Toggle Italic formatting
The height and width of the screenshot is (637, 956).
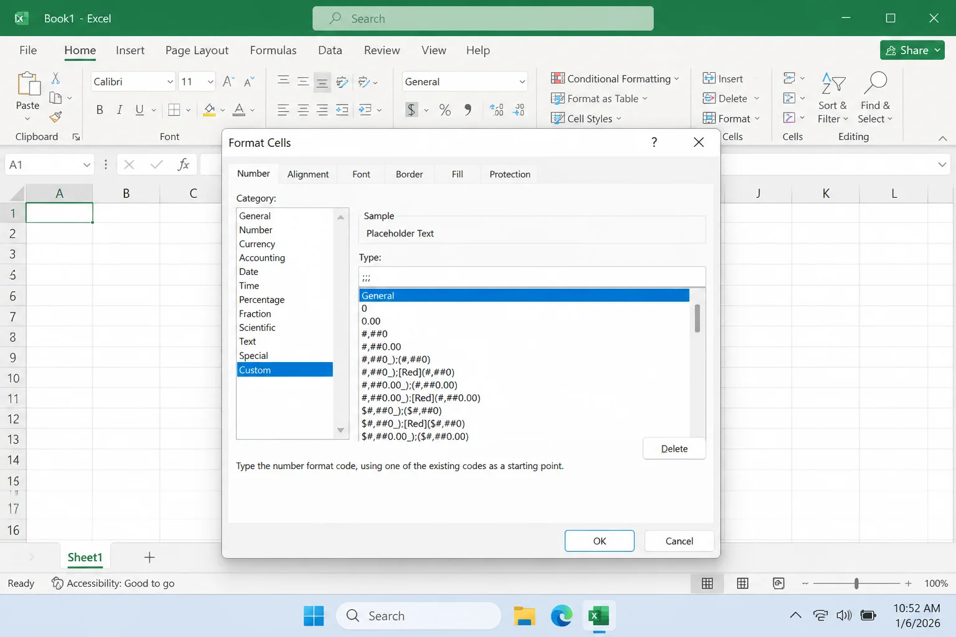119,110
